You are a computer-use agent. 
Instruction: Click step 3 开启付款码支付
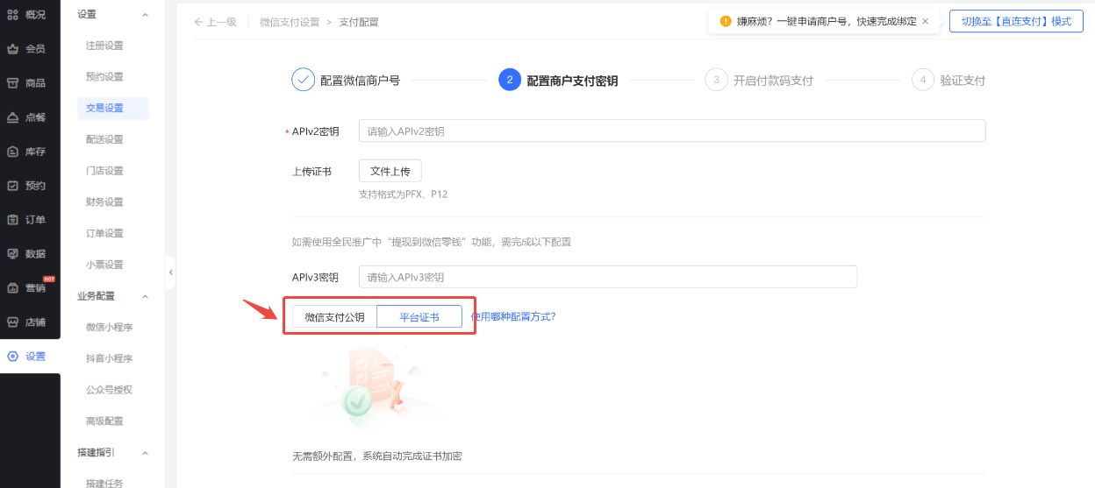[759, 81]
